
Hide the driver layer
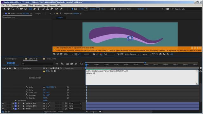(x=3, y=109)
